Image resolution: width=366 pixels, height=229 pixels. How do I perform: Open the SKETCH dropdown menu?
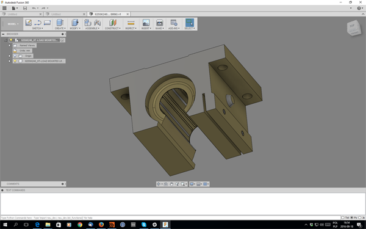tap(38, 28)
